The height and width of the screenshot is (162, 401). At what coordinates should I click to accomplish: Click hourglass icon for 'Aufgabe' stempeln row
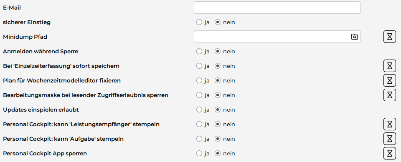coord(389,139)
